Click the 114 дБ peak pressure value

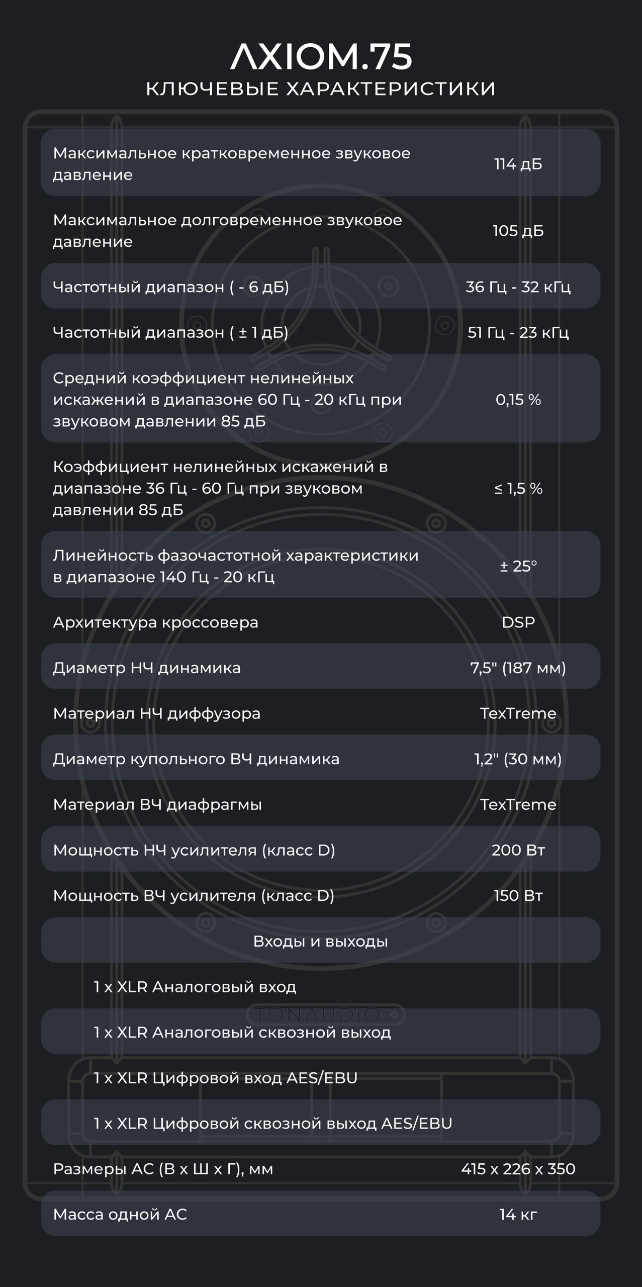point(518,164)
